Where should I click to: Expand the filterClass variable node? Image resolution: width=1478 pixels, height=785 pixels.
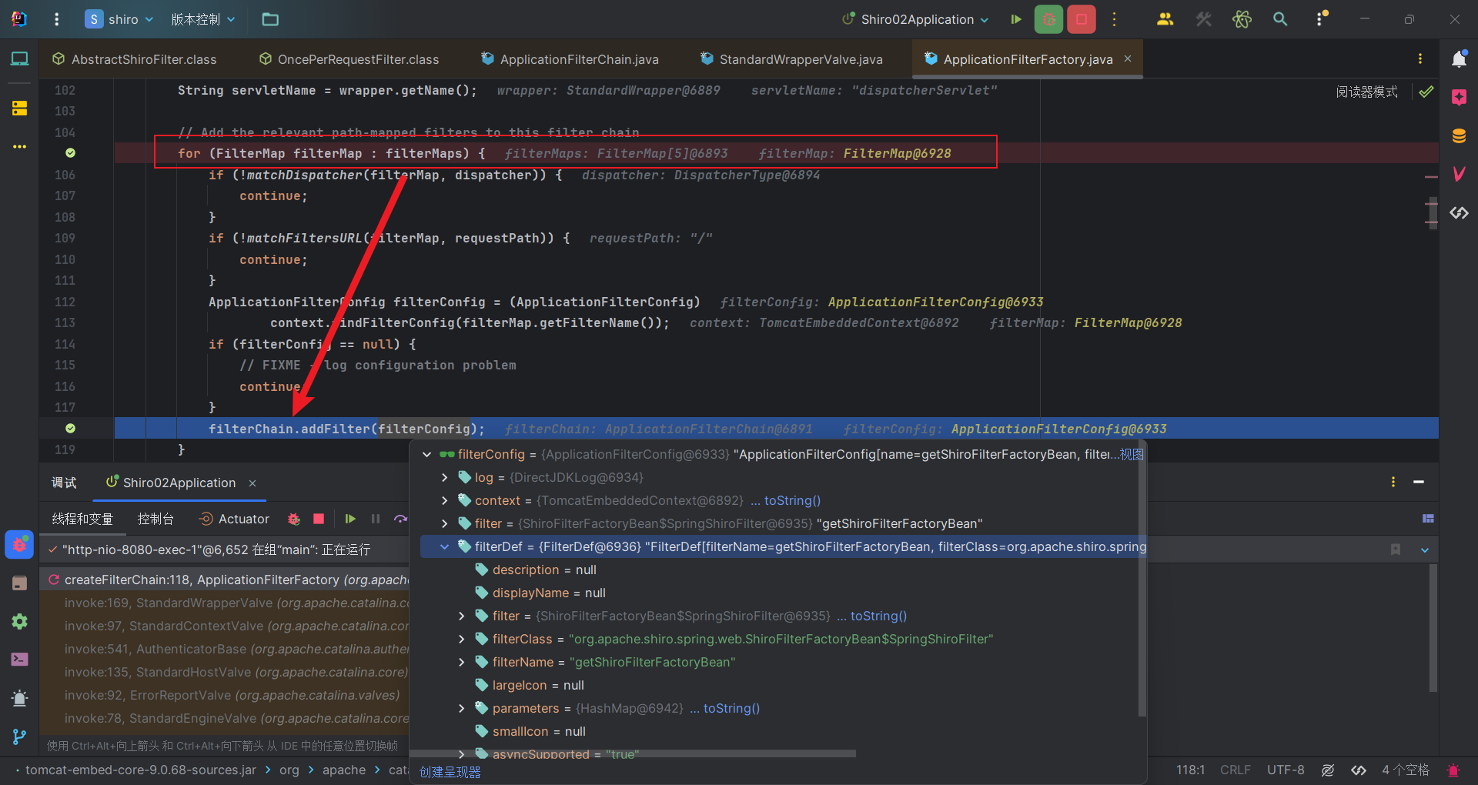(461, 640)
